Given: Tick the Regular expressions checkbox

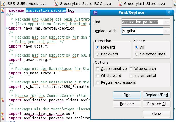Looking at the screenshot, I should [98, 82].
